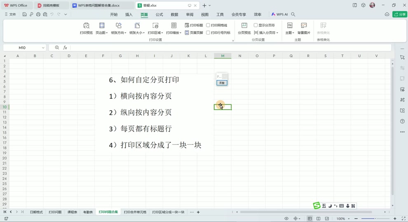Click the fx insert function icon
This screenshot has height=222, width=408.
click(65, 48)
